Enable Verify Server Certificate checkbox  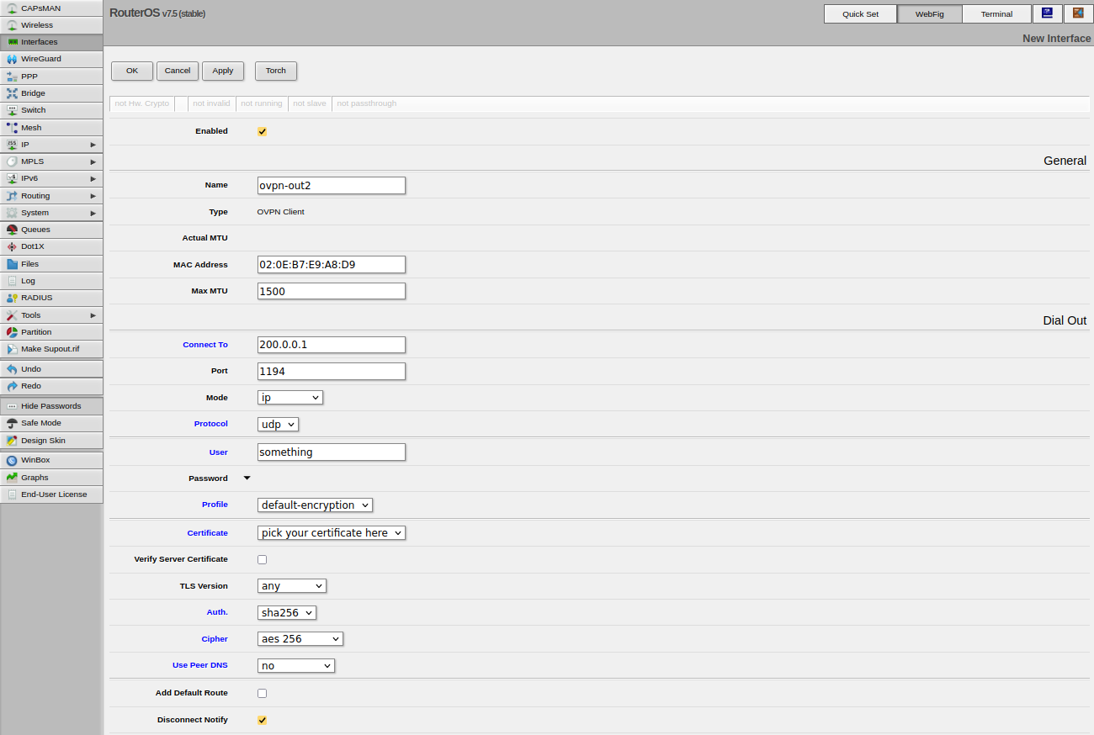click(x=262, y=559)
